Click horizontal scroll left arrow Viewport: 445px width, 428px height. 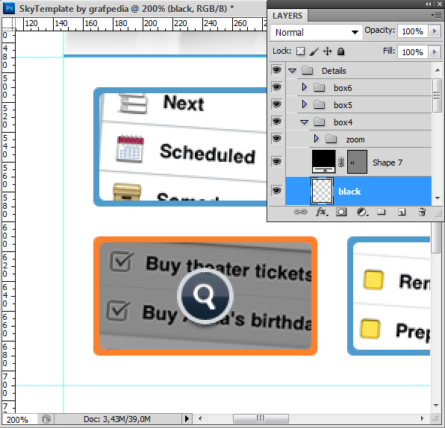[200, 418]
